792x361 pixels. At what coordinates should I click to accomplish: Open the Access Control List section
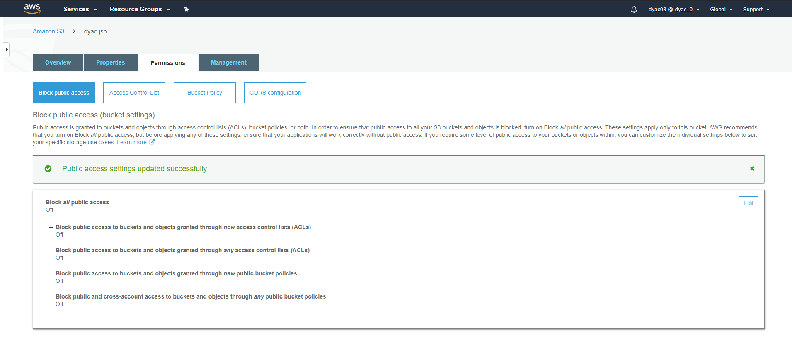[x=134, y=93]
